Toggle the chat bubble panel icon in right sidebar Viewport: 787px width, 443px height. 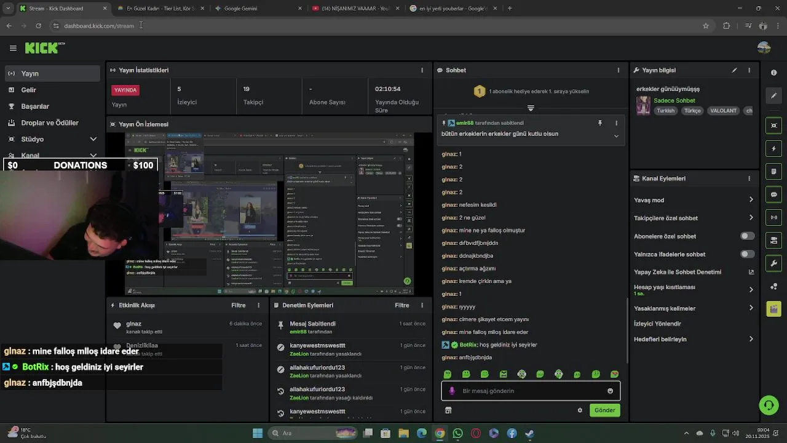[773, 194]
